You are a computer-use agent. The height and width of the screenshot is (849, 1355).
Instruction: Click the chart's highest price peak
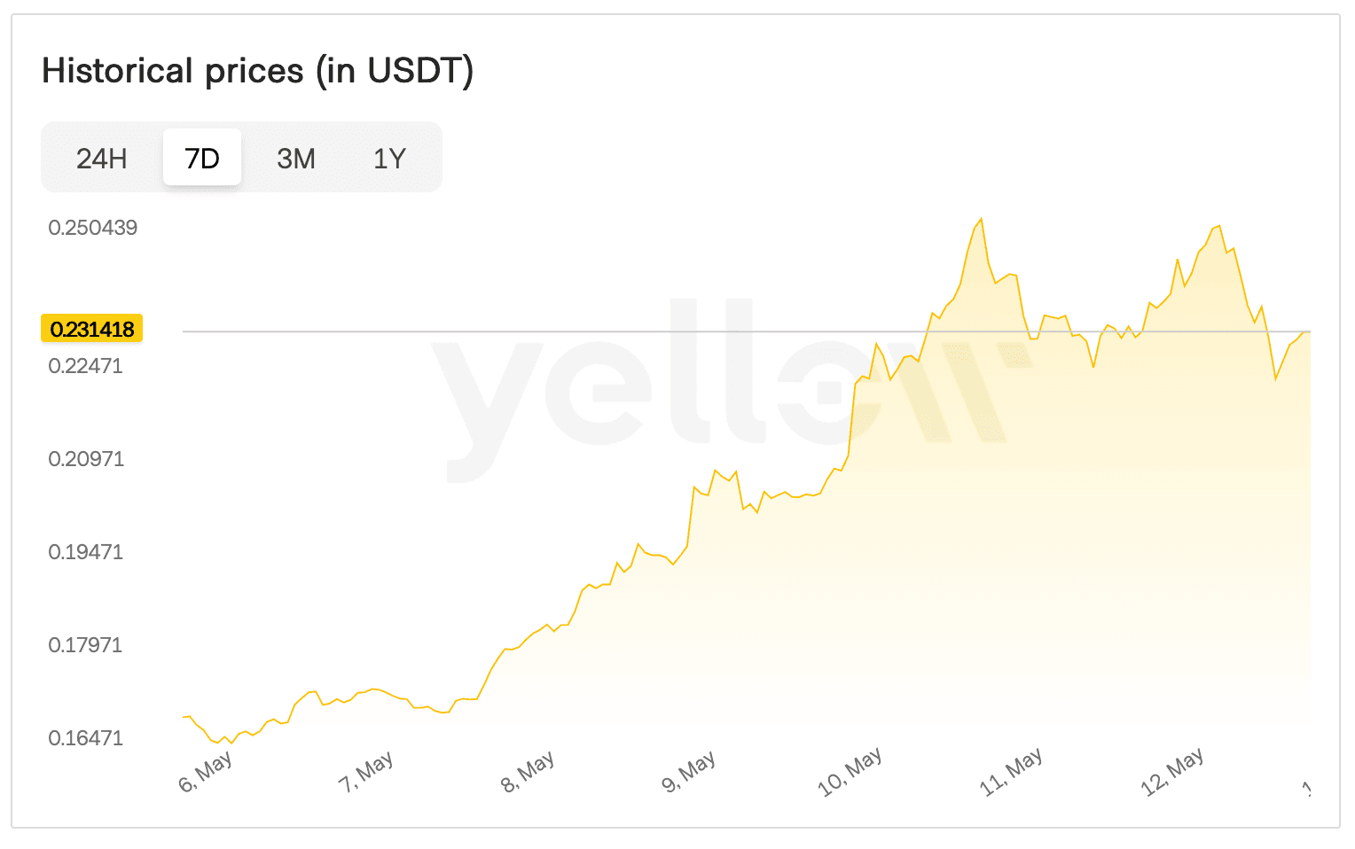pos(982,218)
